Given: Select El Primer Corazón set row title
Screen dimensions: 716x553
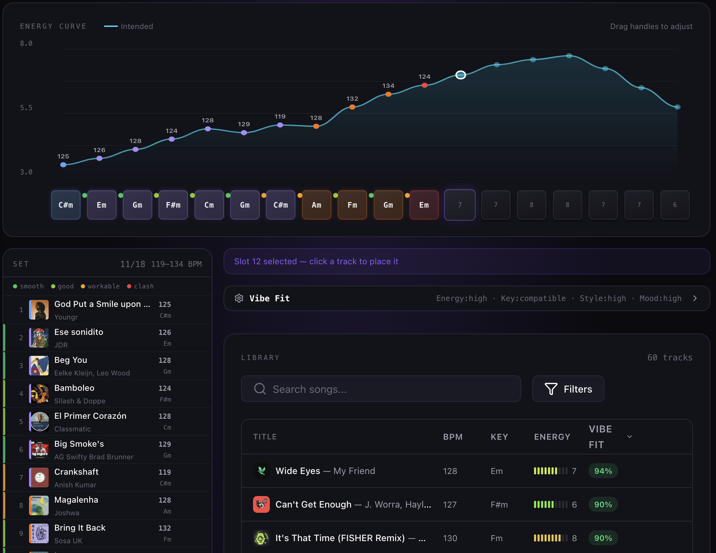Looking at the screenshot, I should 90,416.
